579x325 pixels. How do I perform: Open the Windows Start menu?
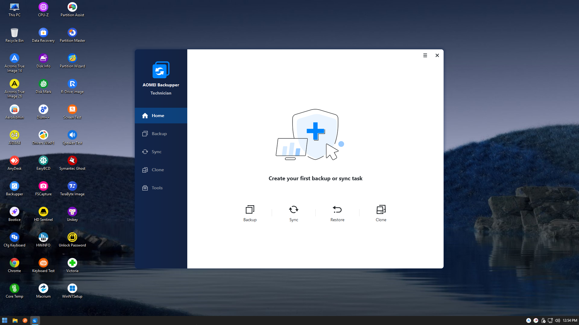pyautogui.click(x=5, y=320)
